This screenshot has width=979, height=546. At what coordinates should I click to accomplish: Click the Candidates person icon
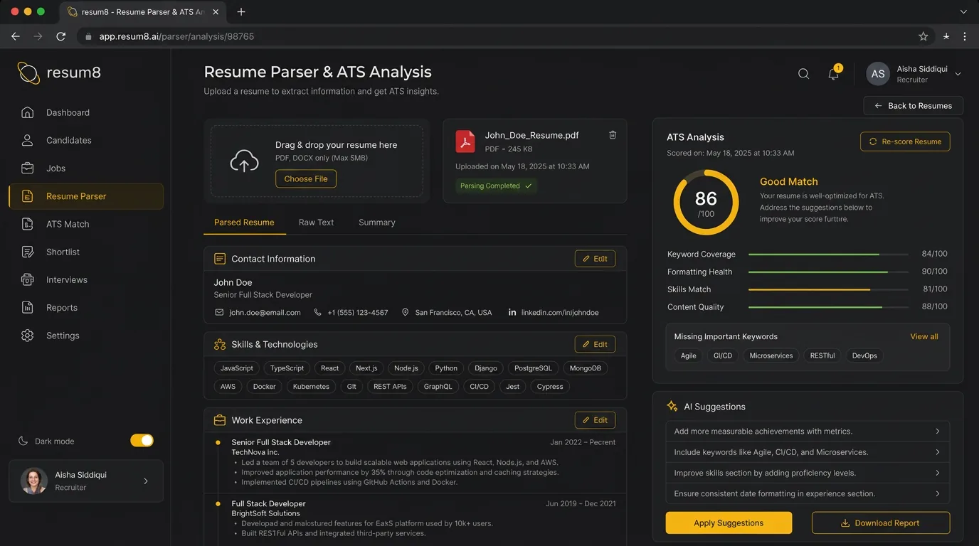[x=28, y=140]
